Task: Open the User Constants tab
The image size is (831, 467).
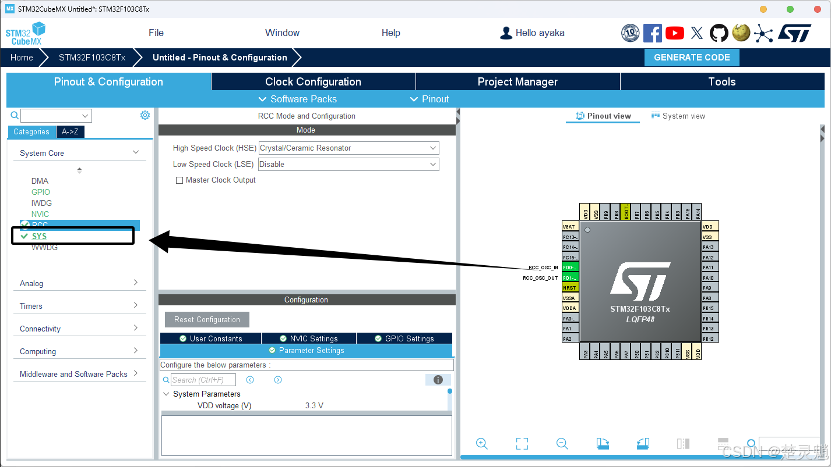Action: tap(210, 338)
